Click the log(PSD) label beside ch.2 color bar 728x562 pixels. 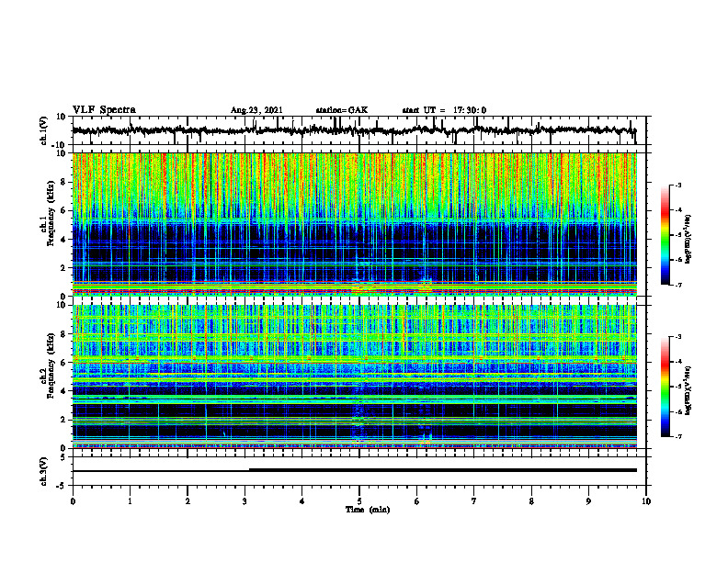pyautogui.click(x=688, y=390)
